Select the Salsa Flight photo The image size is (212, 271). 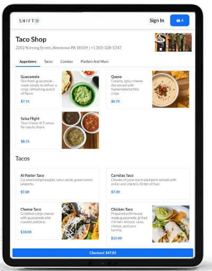point(80,130)
